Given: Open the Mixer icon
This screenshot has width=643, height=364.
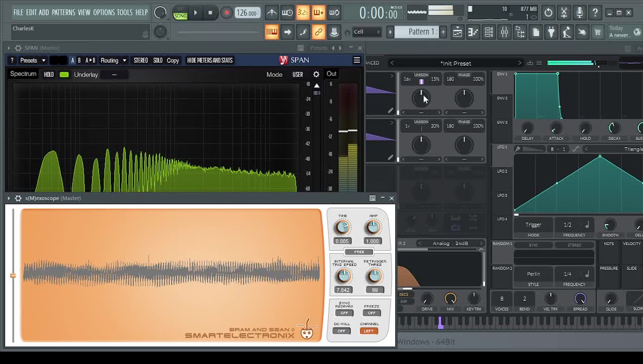Looking at the screenshot, I should (x=504, y=32).
